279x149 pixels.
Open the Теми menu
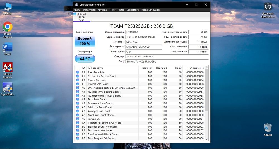pyautogui.click(x=113, y=10)
